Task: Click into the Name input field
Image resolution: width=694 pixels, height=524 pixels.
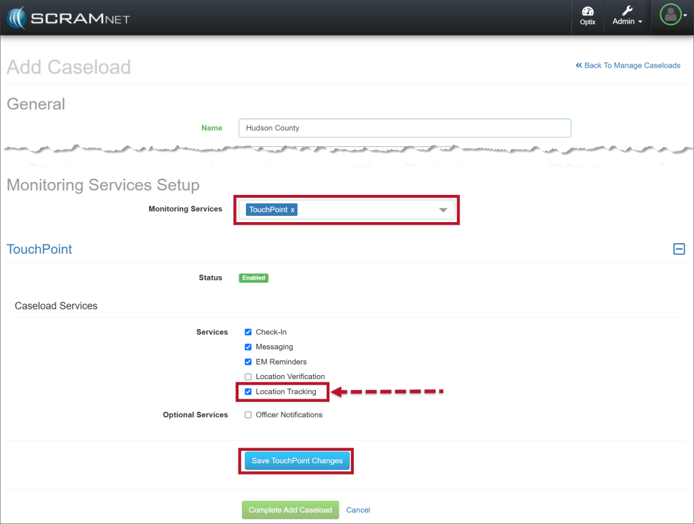Action: coord(405,128)
